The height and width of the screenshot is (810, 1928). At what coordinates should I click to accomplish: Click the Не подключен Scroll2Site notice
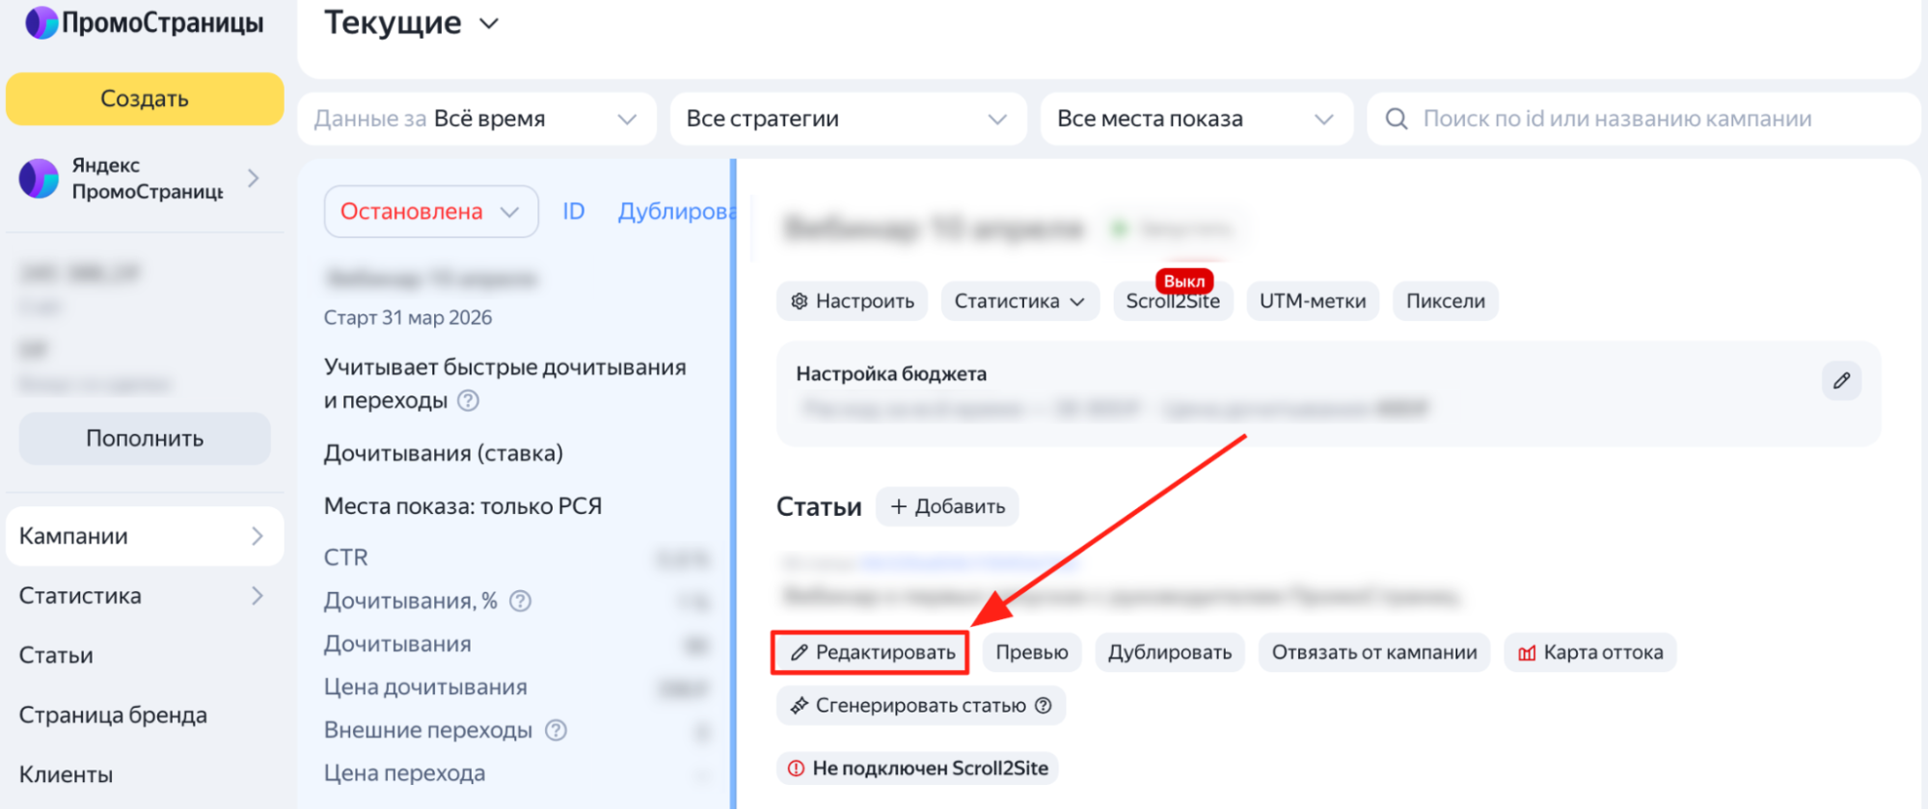coord(917,769)
